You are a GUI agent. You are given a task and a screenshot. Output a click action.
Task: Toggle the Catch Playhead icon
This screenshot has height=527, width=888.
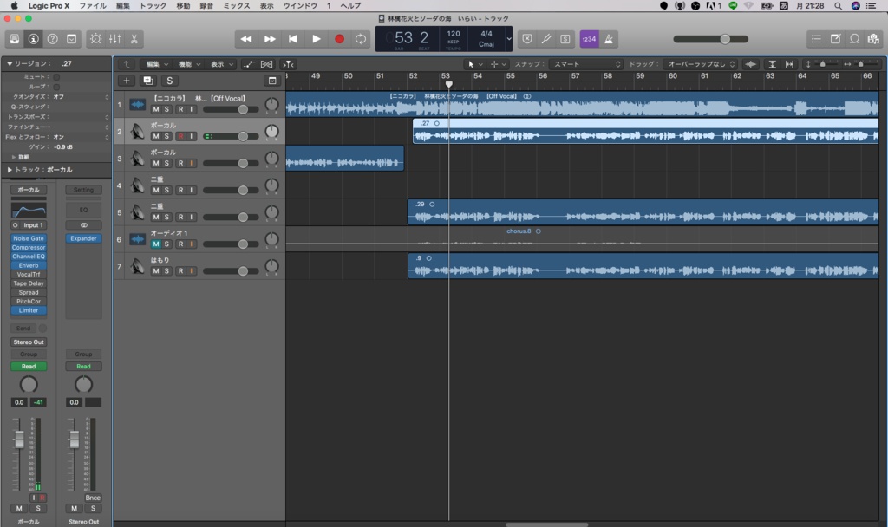(x=288, y=64)
